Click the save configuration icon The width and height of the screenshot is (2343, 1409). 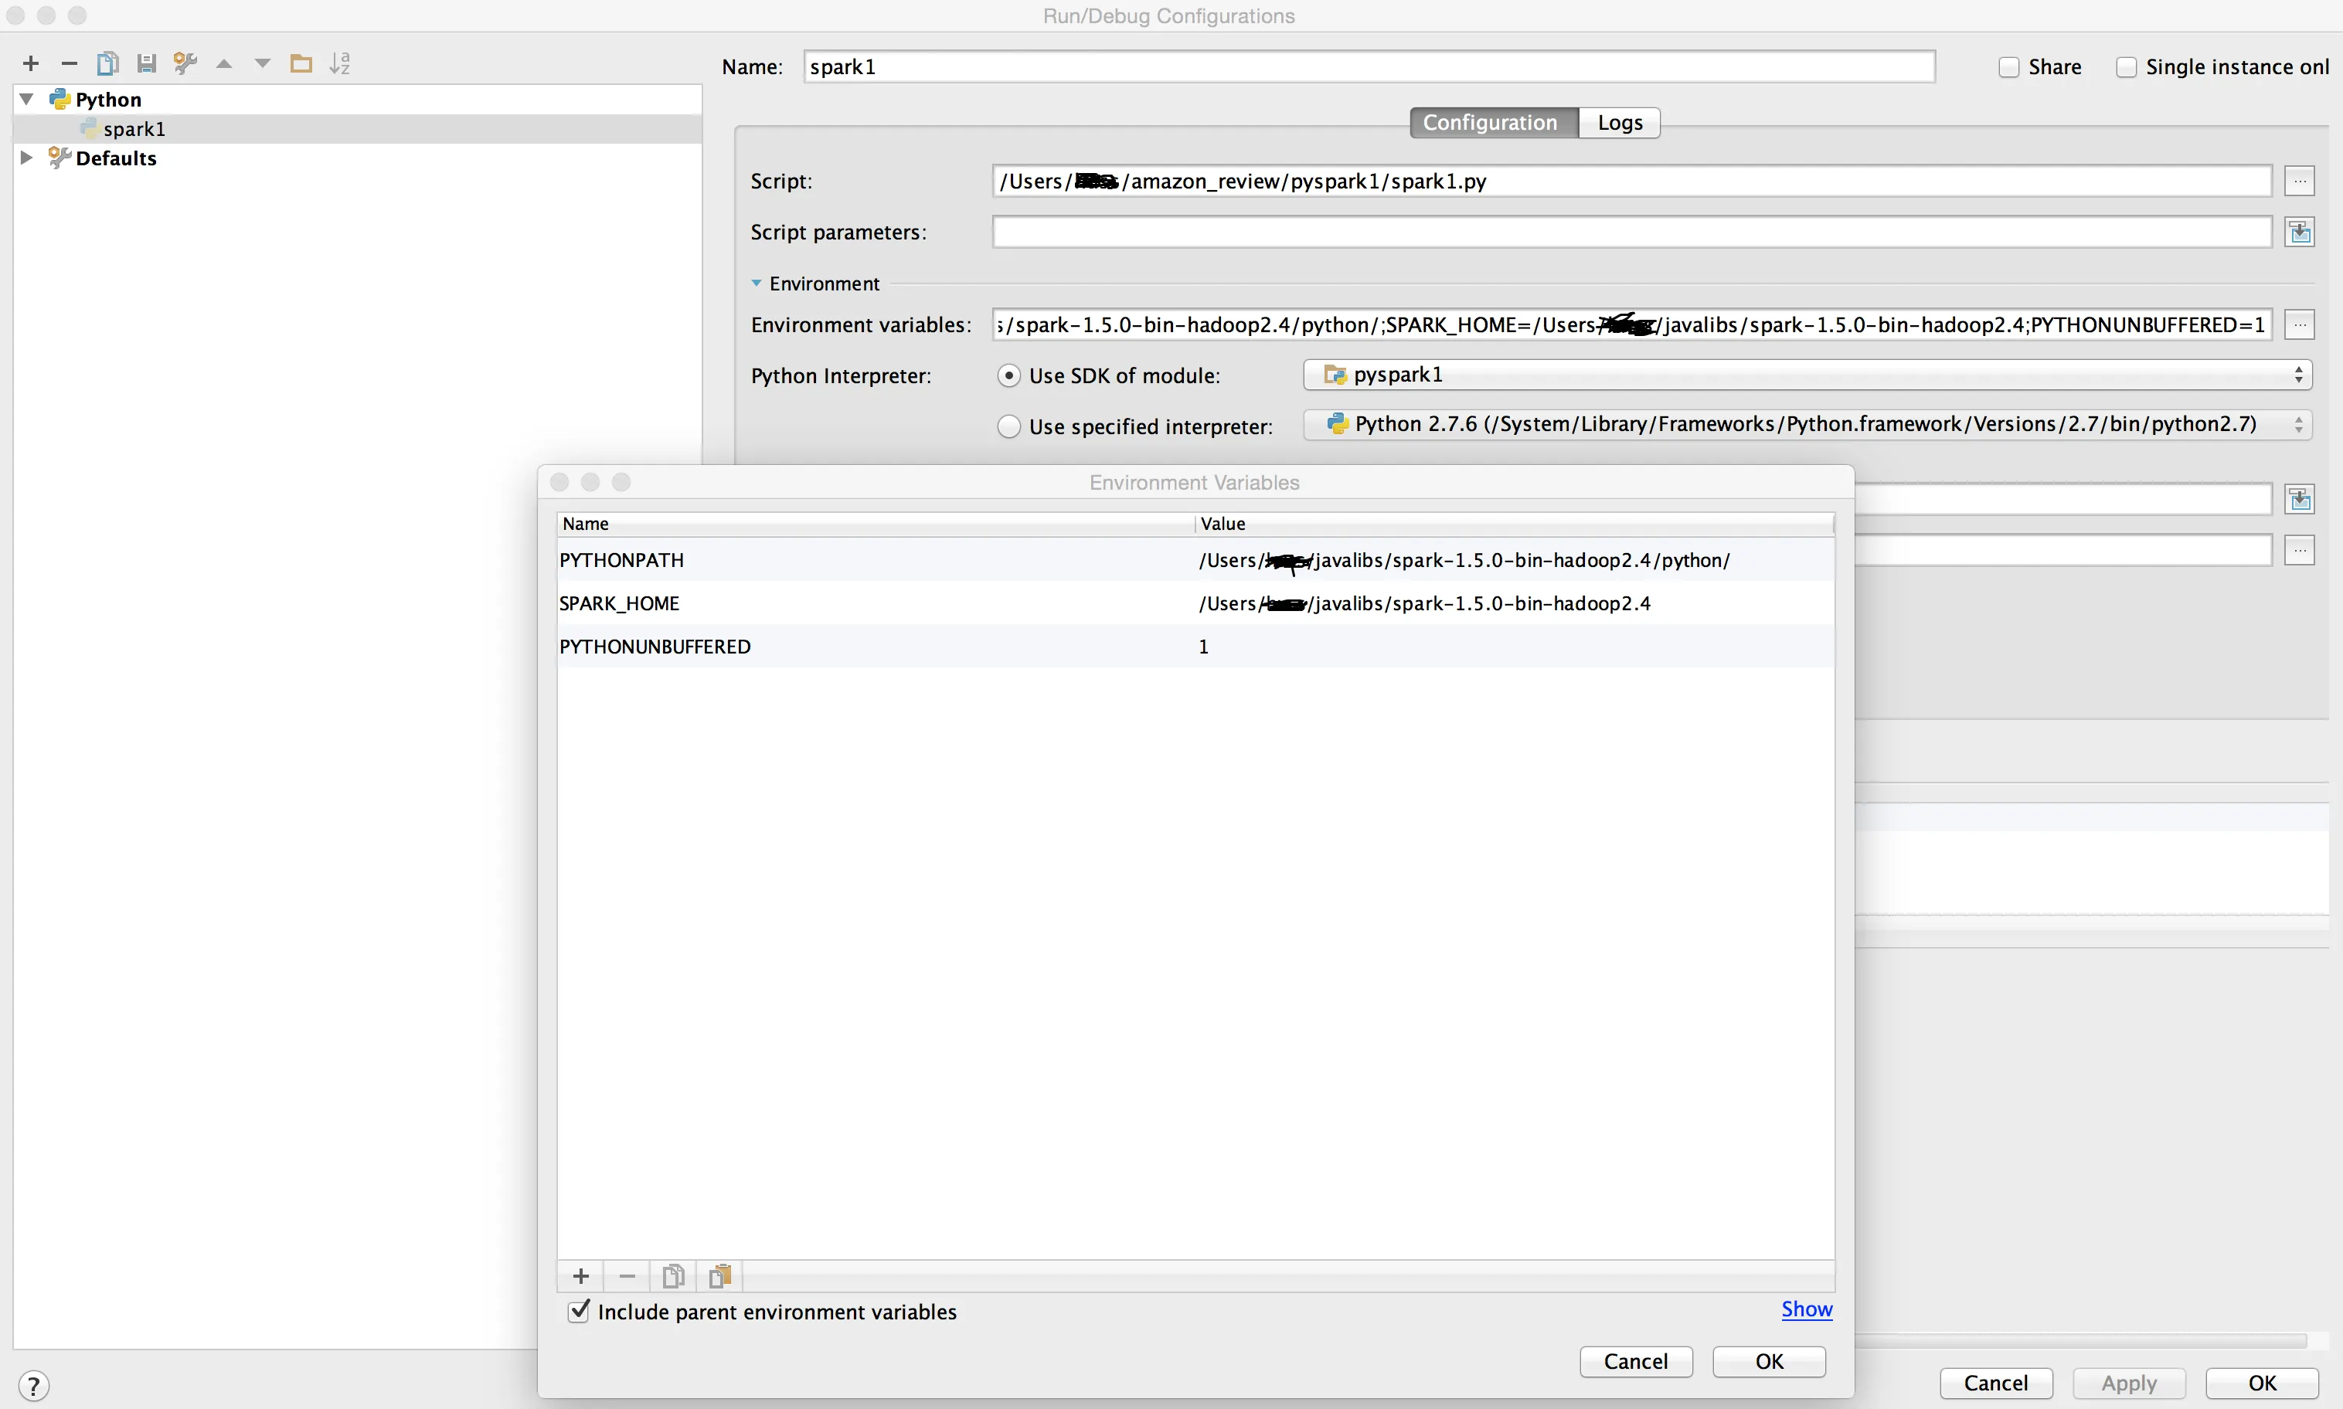click(146, 63)
